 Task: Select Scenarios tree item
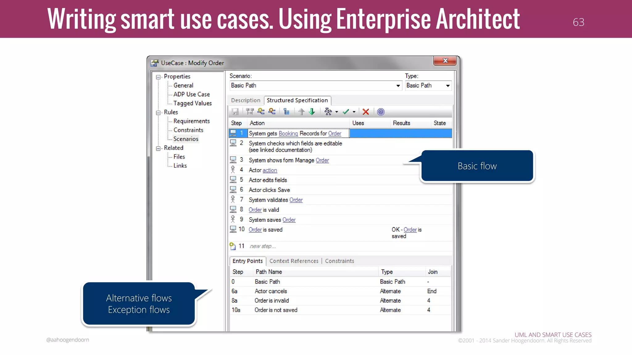point(186,139)
